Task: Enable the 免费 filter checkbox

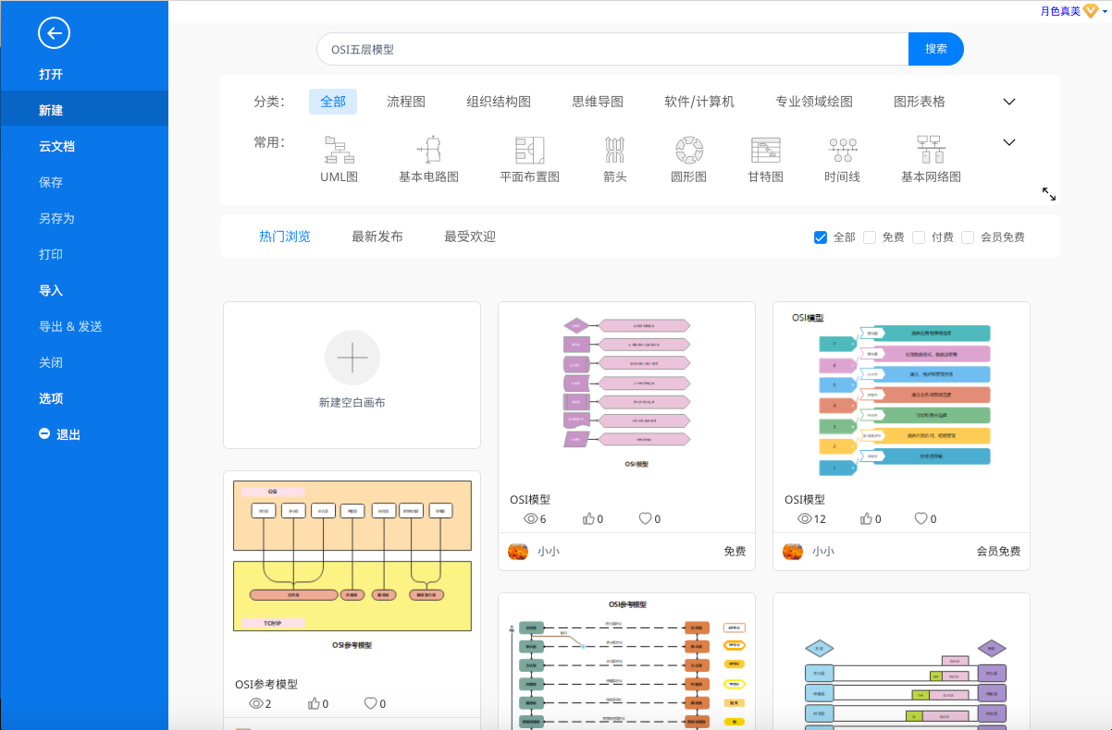Action: [870, 237]
